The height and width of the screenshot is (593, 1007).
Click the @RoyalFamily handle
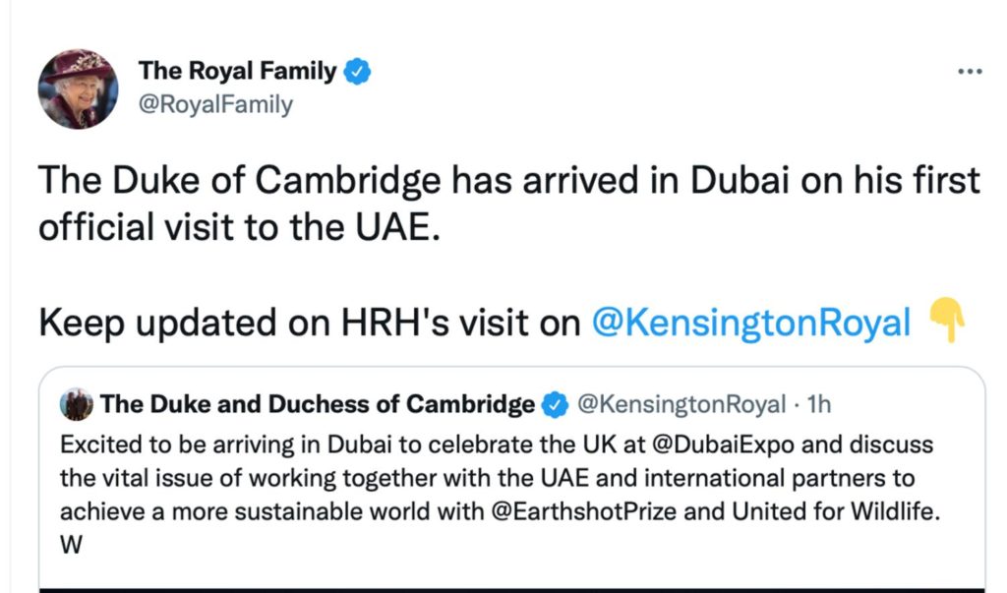click(215, 103)
